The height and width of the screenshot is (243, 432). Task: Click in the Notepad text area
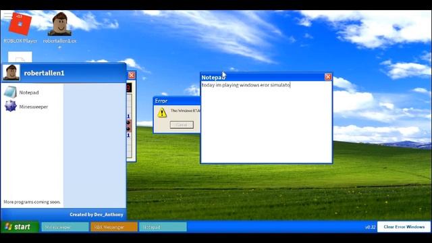[x=266, y=122]
